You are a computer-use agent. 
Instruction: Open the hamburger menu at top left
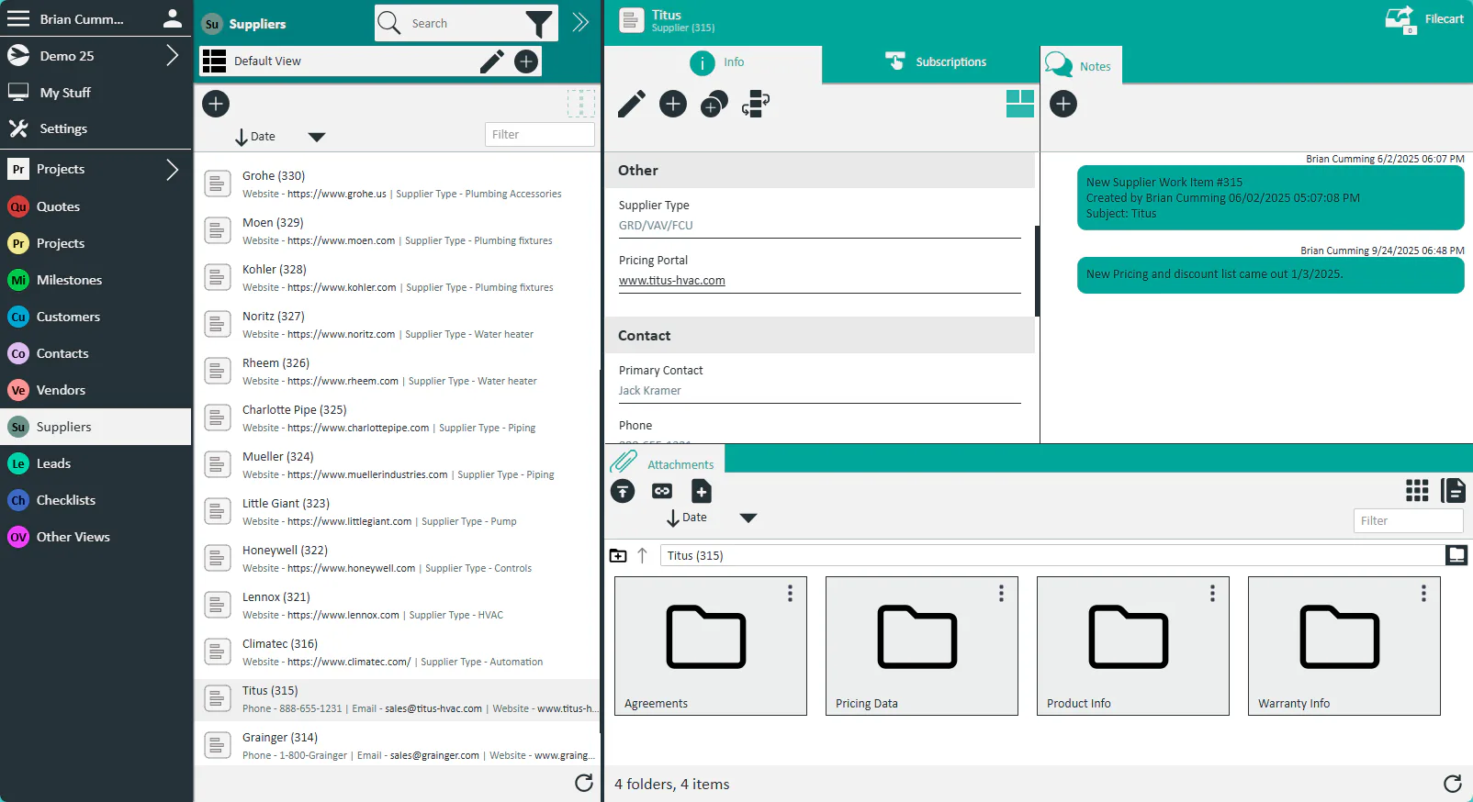(18, 18)
